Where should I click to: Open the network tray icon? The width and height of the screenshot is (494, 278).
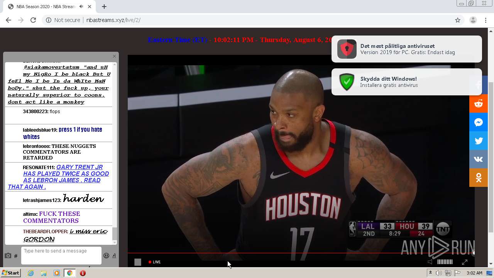(448, 273)
